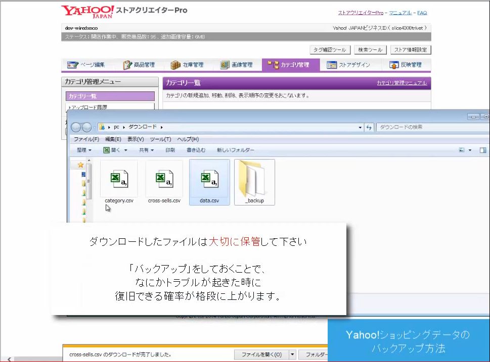Expand the arrow beside the 開く button
Image resolution: width=490 pixels, height=362 pixels.
(x=125, y=150)
